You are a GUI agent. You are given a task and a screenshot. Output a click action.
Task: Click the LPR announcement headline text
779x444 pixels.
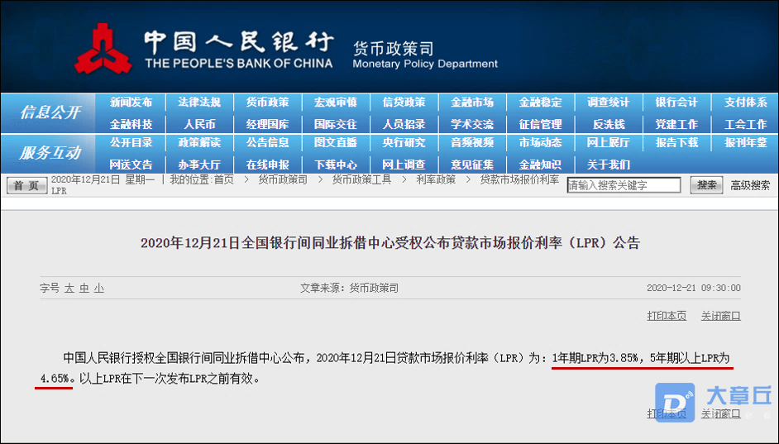click(390, 243)
